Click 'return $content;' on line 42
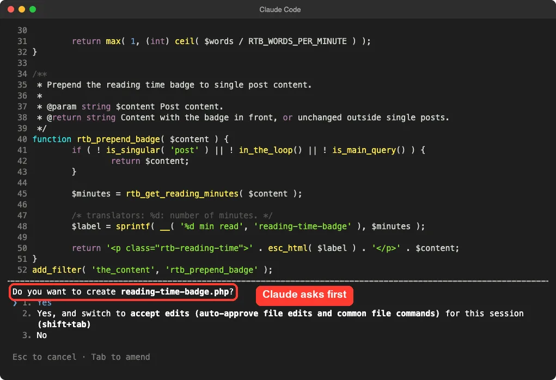Viewport: 556px width, 380px height. (150, 161)
